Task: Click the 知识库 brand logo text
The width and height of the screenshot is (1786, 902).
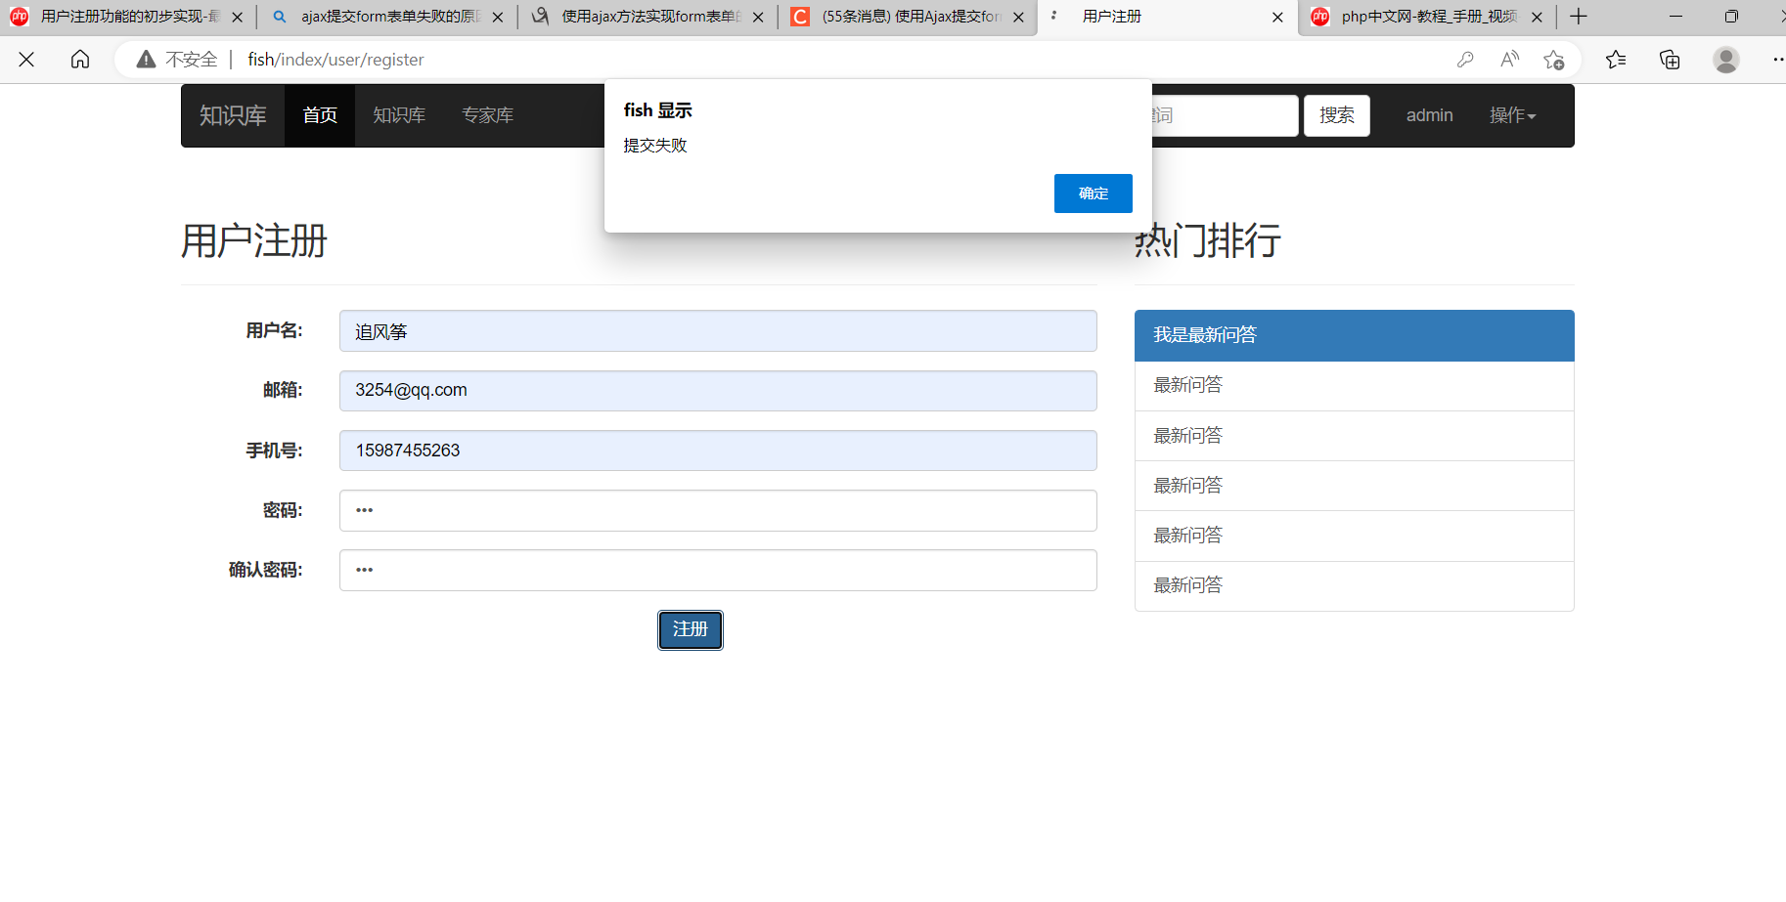Action: [x=233, y=115]
